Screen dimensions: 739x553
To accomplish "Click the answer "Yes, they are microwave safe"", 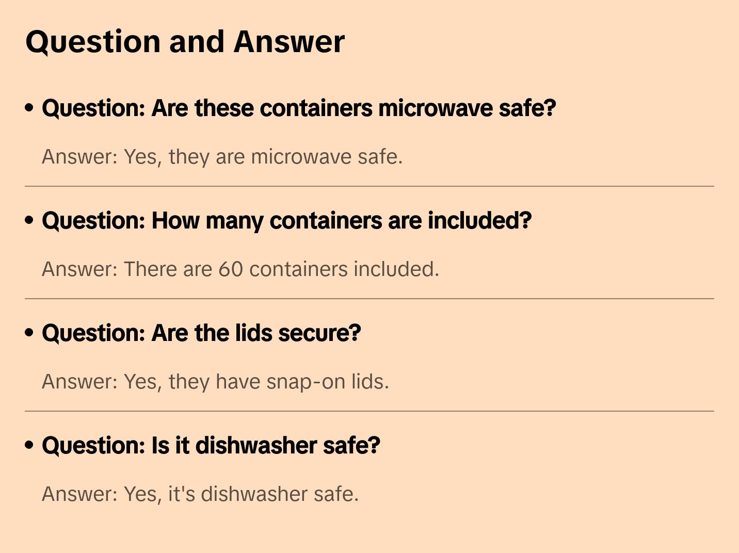I will coord(222,157).
